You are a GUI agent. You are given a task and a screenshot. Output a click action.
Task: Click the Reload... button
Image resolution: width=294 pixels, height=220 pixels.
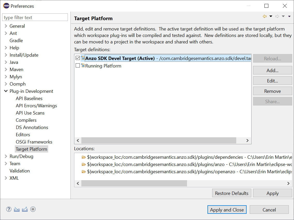273,58
